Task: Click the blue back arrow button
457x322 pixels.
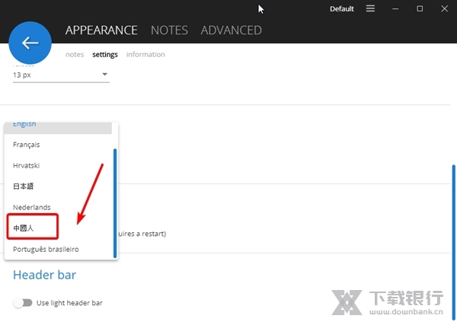Action: coord(30,43)
